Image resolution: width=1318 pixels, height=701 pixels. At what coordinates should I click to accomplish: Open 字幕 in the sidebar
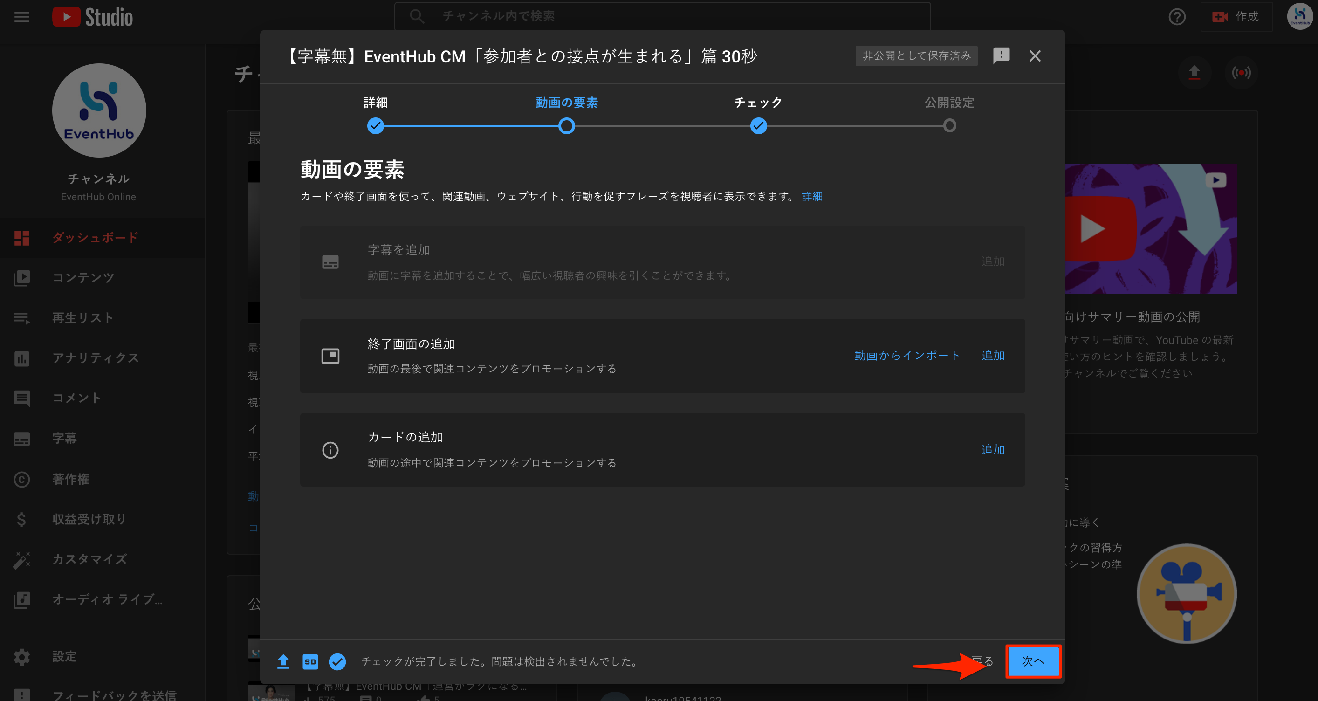[x=103, y=439]
